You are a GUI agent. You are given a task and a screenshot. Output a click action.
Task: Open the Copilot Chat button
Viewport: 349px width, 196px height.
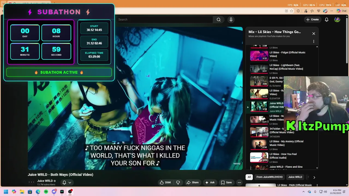341,11
